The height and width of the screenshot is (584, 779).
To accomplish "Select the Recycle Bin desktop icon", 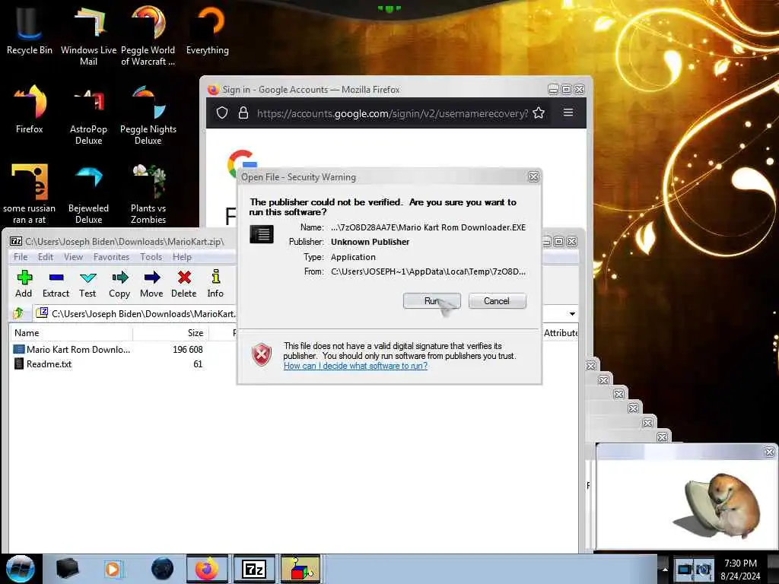I will (30, 32).
